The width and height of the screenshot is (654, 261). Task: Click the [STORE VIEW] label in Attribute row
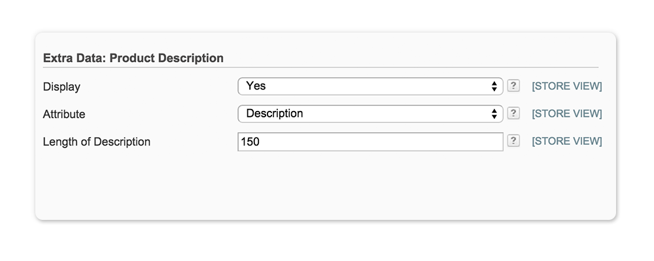click(566, 114)
